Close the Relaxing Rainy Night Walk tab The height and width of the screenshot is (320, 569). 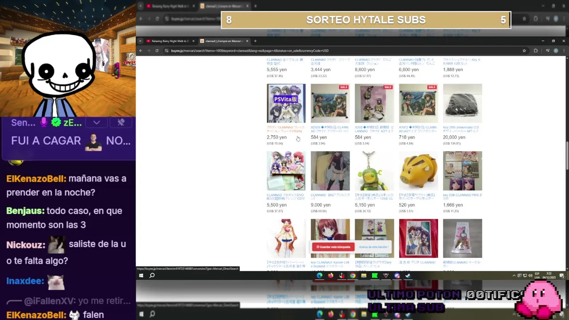click(x=193, y=41)
